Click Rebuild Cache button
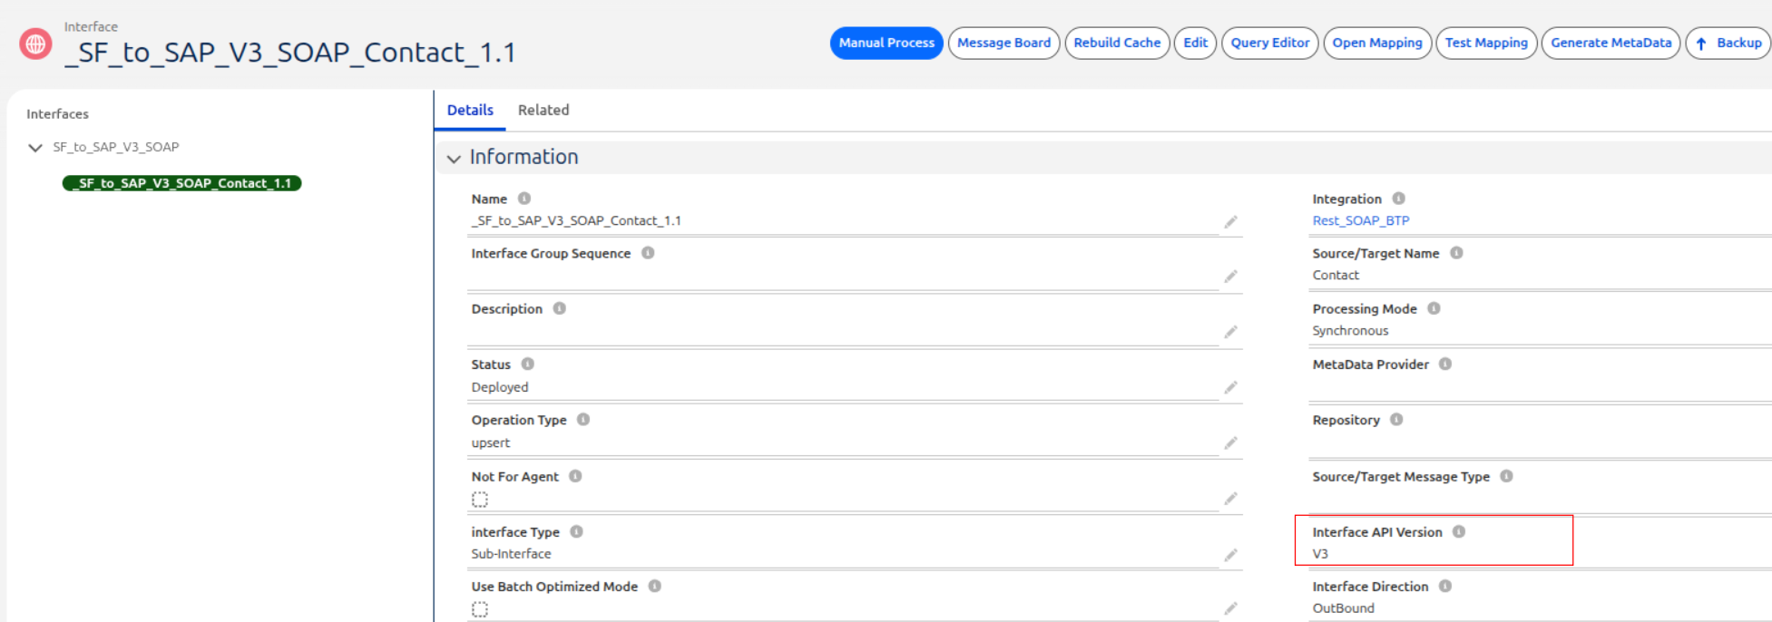The image size is (1772, 622). coord(1117,43)
